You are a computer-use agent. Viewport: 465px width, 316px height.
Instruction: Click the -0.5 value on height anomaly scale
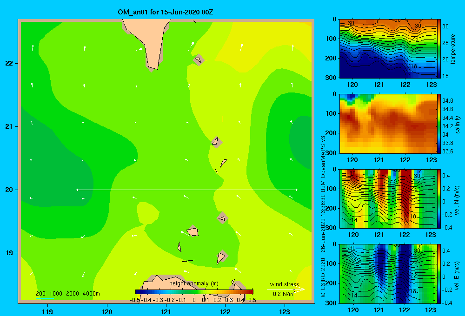click(135, 300)
